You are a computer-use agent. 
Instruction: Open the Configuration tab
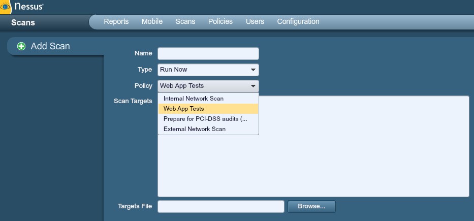(x=298, y=22)
